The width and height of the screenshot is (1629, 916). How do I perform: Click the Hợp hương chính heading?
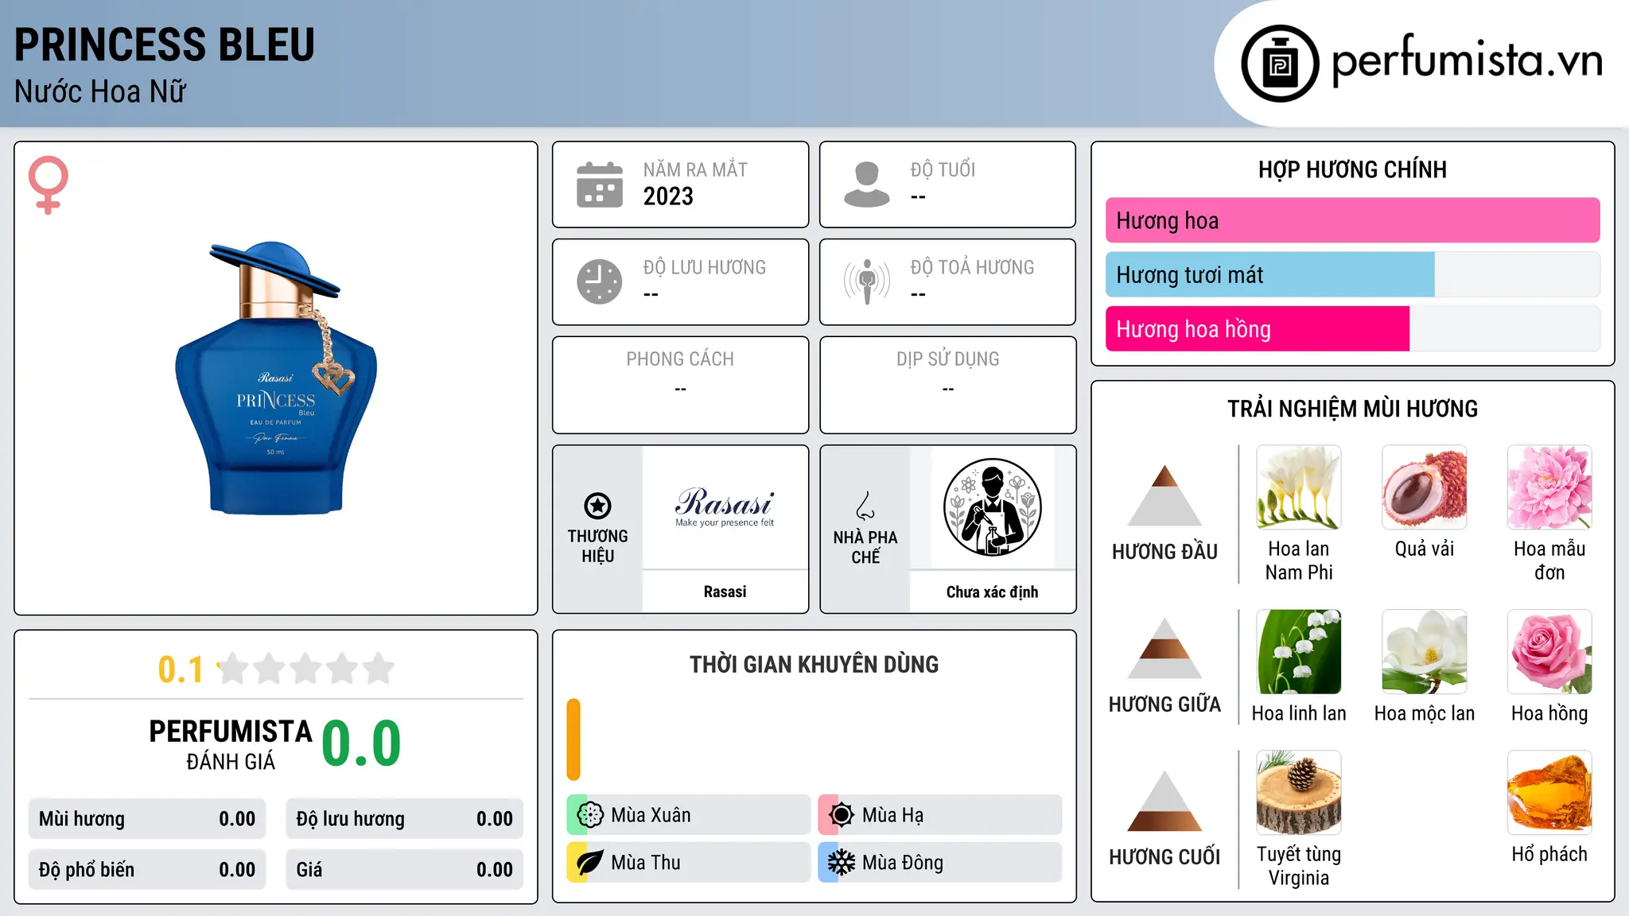1352,169
